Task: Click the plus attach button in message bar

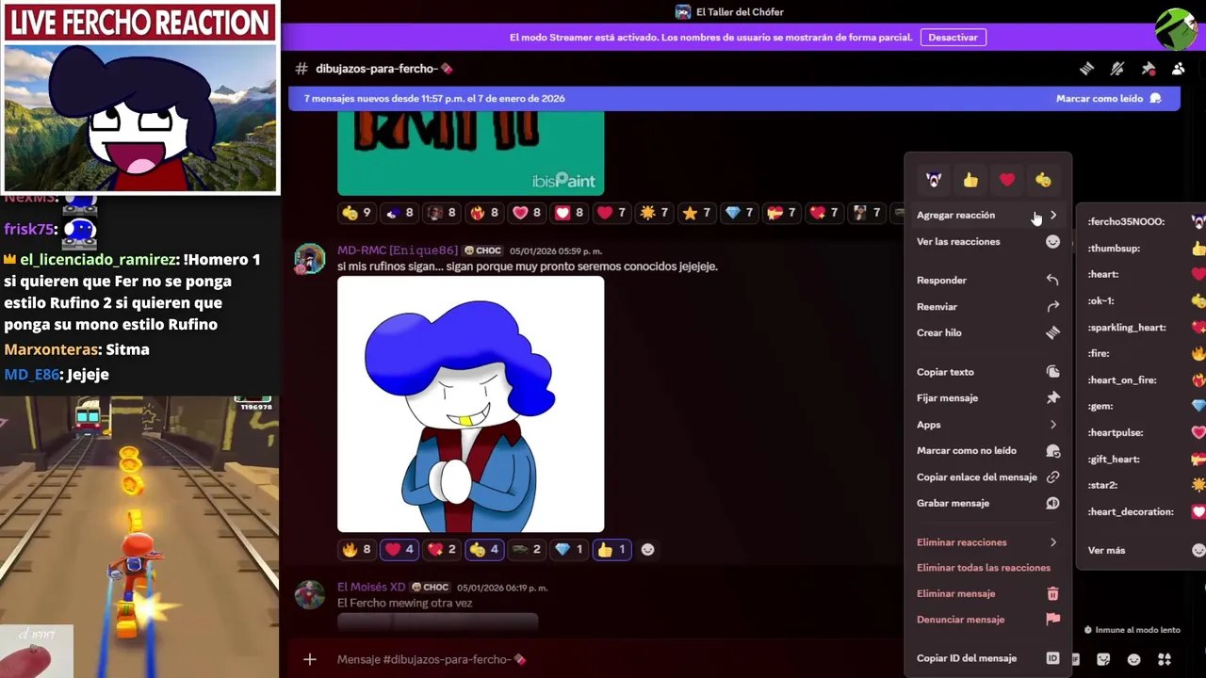Action: click(310, 659)
